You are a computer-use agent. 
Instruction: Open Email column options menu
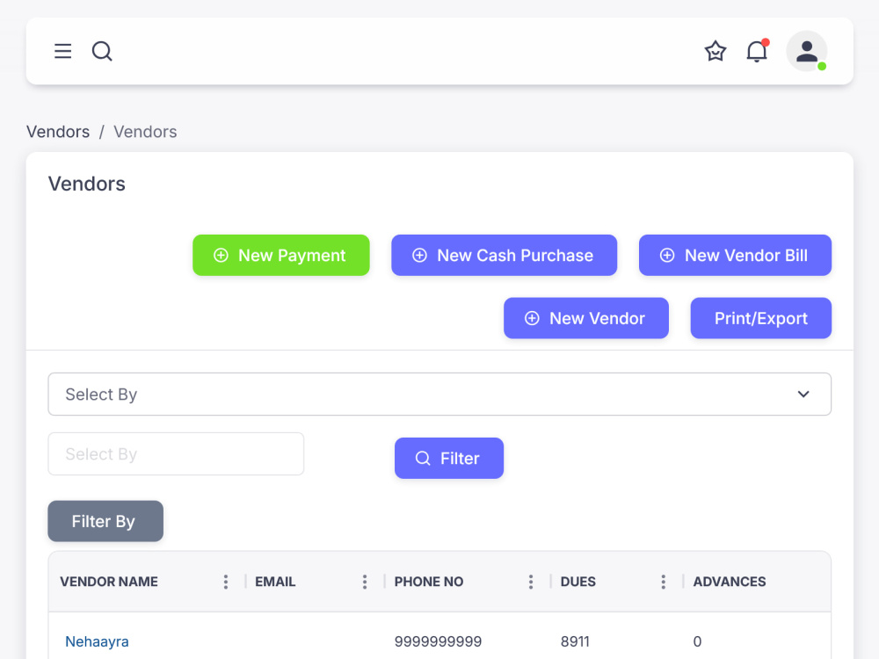(365, 582)
